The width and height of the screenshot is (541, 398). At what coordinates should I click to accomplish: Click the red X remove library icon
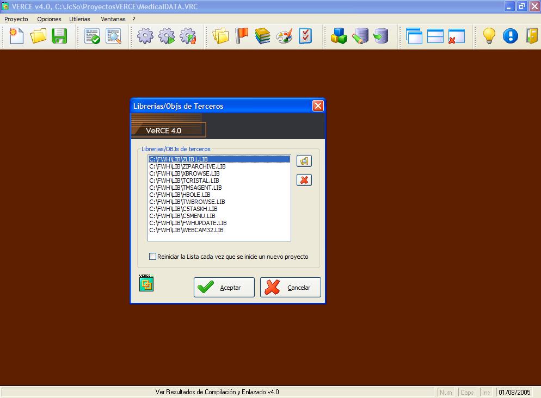tap(304, 180)
